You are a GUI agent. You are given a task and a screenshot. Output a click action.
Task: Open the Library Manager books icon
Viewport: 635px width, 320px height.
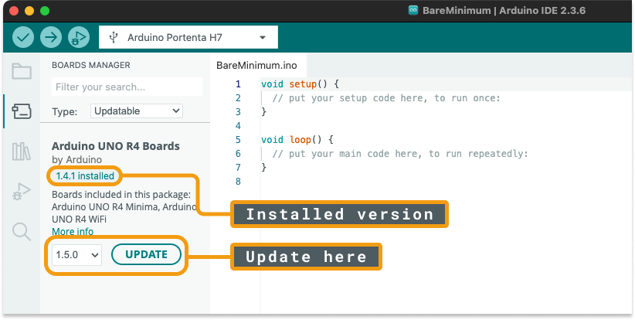pyautogui.click(x=22, y=151)
